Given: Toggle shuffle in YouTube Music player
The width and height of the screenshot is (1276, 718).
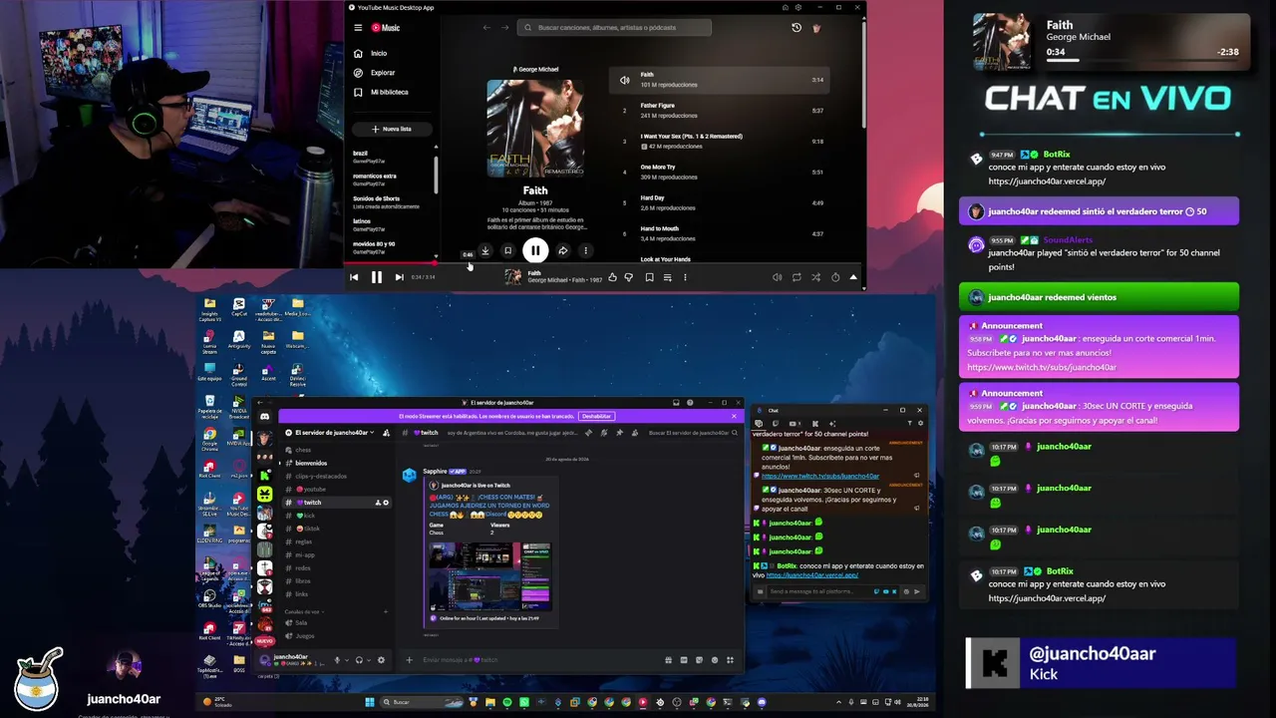Looking at the screenshot, I should click(x=815, y=277).
